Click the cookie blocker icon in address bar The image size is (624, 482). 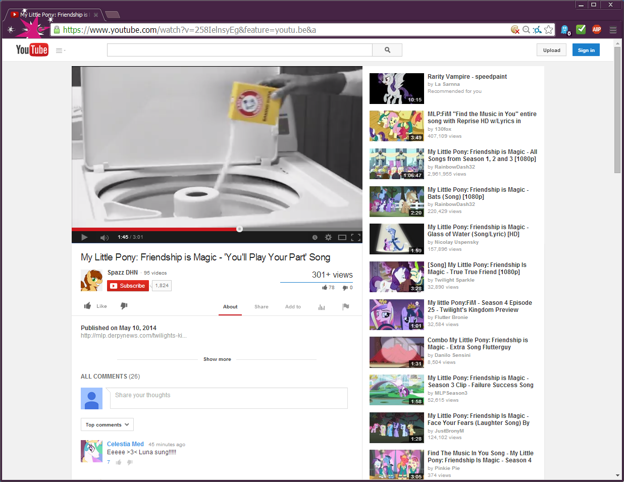pyautogui.click(x=515, y=30)
